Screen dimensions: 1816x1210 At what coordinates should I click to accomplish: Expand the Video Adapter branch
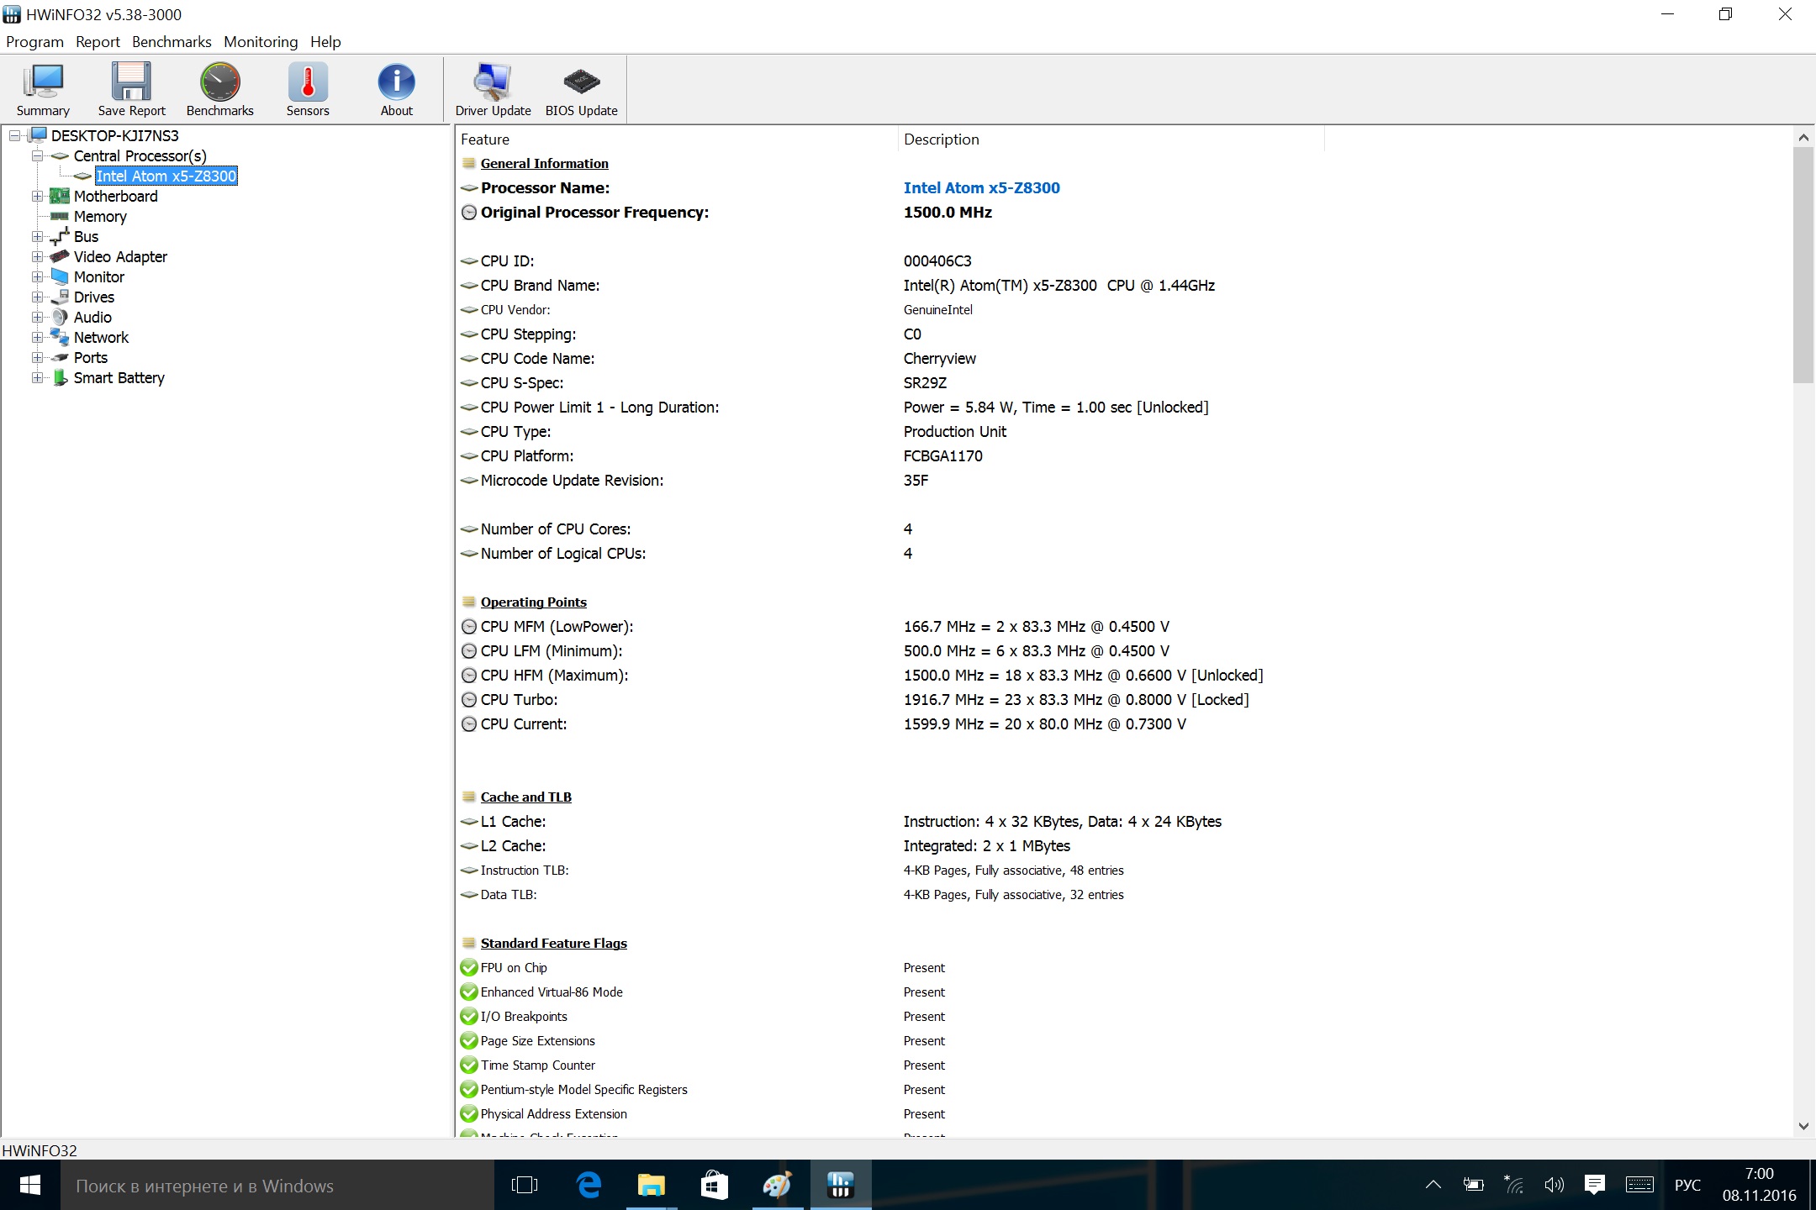[x=37, y=256]
